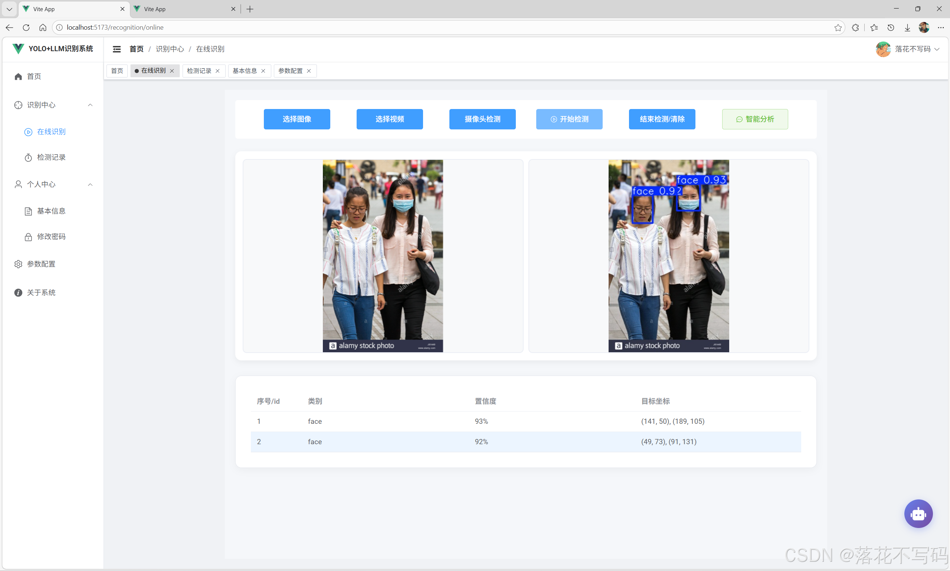Go to 首页 home item in sidebar
This screenshot has width=950, height=571.
pos(34,76)
